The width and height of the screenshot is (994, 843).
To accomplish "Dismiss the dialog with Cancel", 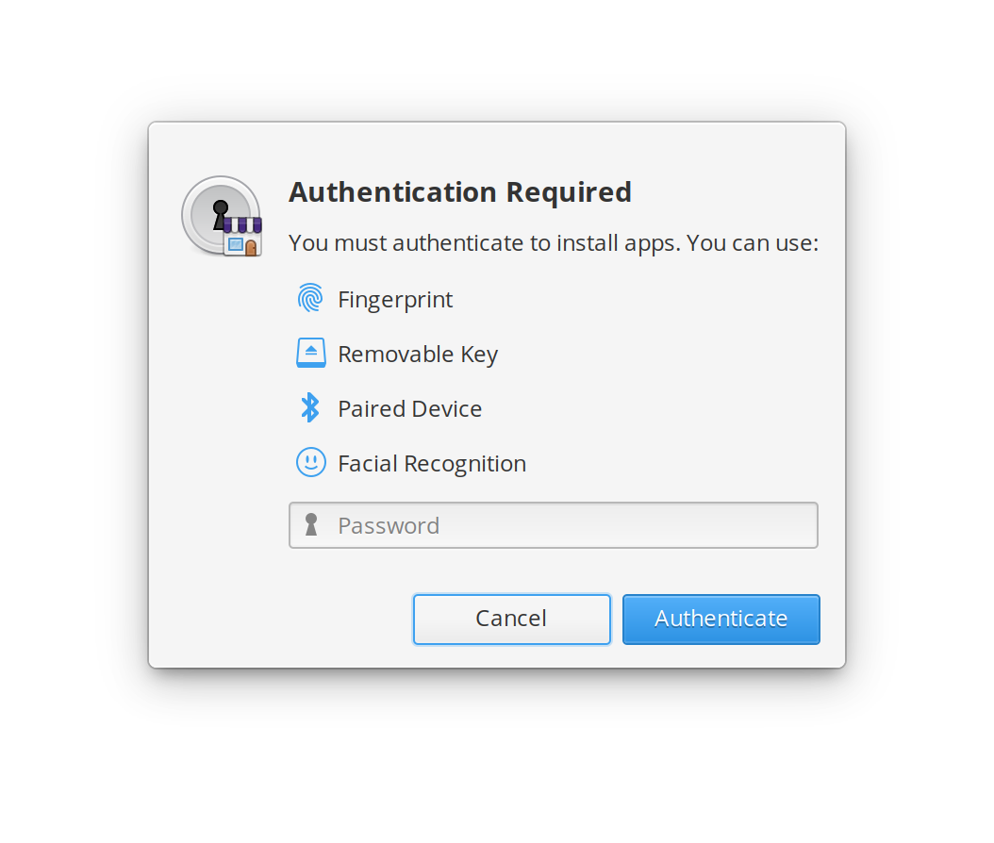I will point(511,619).
